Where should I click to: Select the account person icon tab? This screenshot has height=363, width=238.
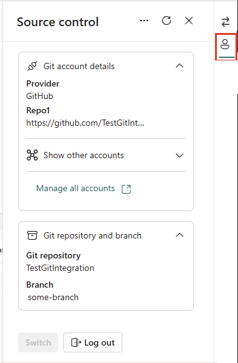[x=225, y=44]
